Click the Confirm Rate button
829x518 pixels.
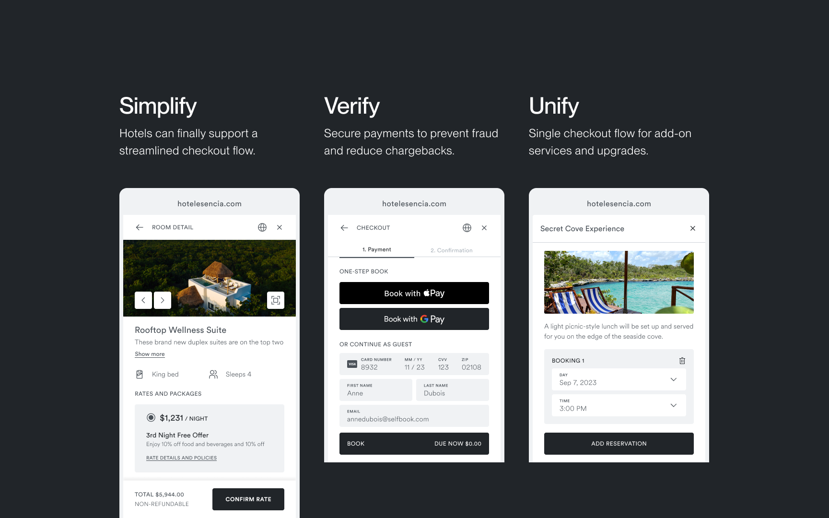(x=248, y=499)
